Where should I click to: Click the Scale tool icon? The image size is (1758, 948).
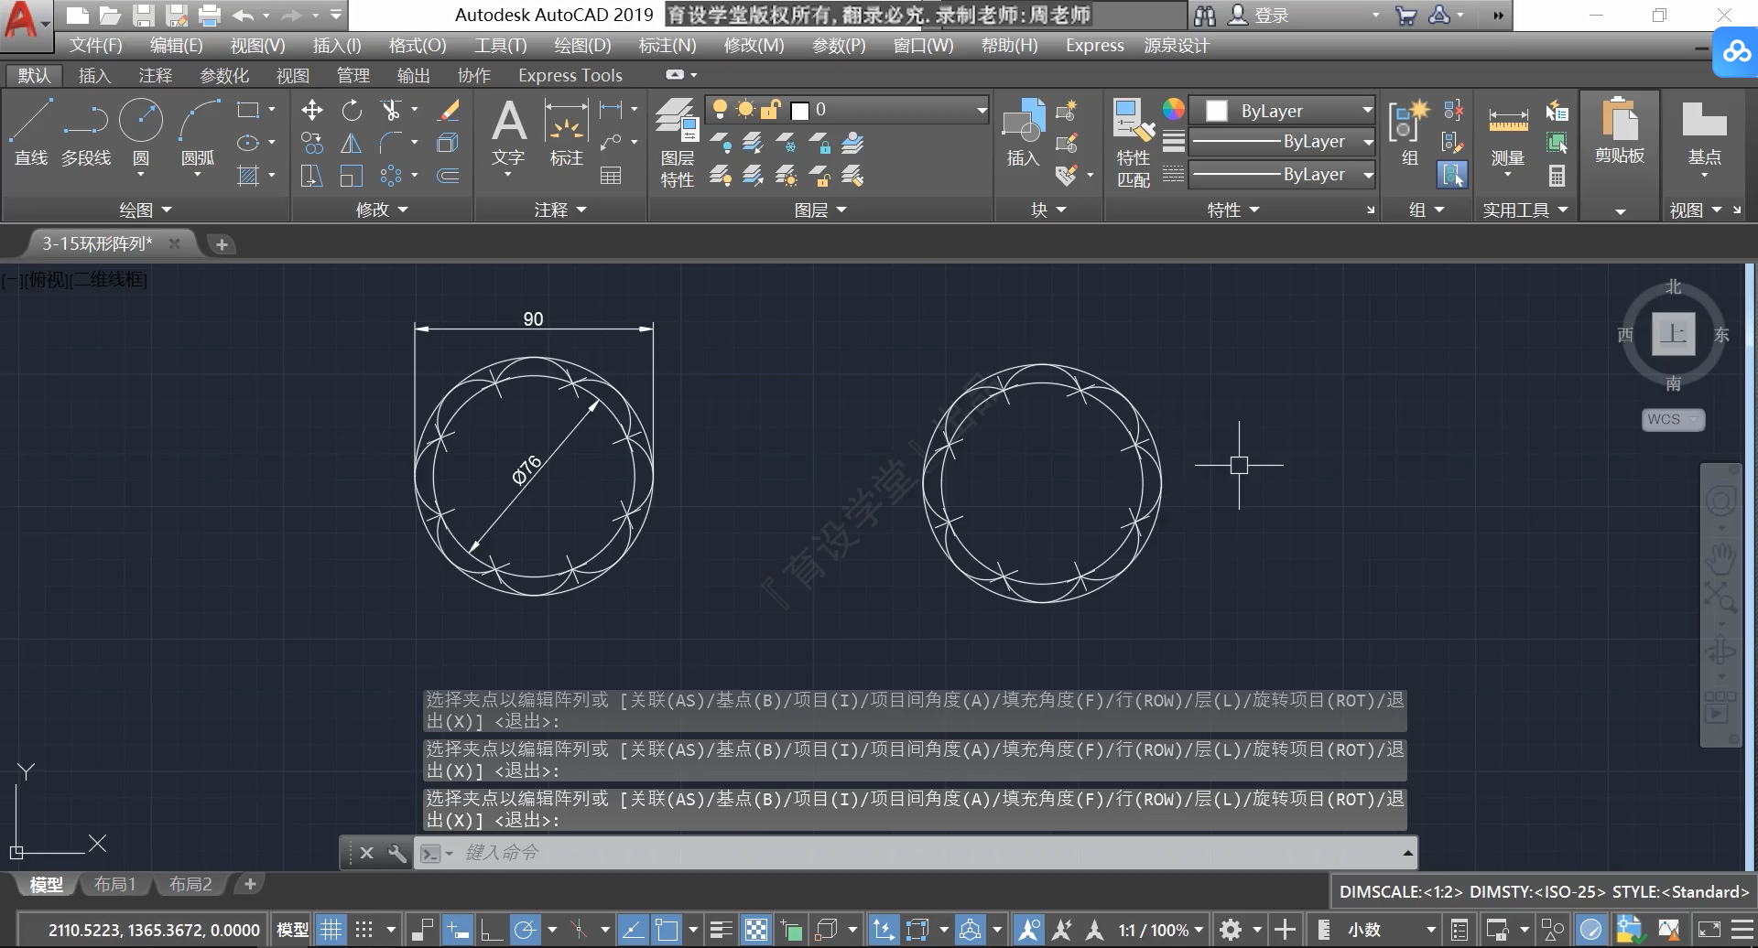352,176
